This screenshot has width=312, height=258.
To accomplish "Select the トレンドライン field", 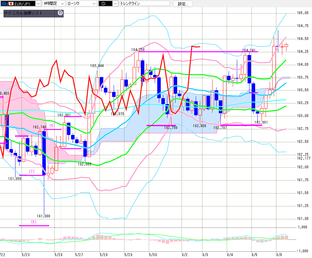I will (x=145, y=3).
